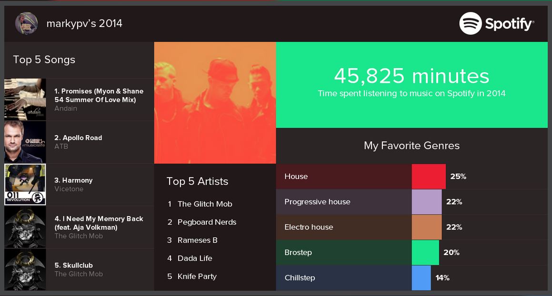Screen dimensions: 552x296
Task: Select the green Brostep genre bar
Action: 425,253
